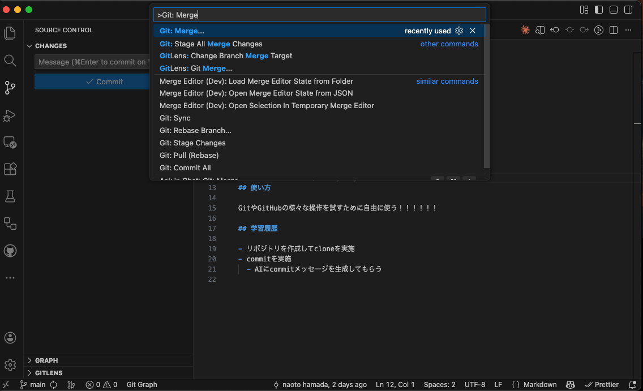
Task: Select 'Open Selection In Temporary Merge Editor'
Action: click(x=319, y=105)
